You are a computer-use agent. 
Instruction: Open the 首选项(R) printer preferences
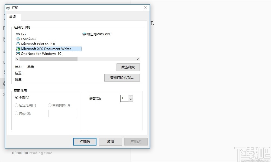pos(128,67)
